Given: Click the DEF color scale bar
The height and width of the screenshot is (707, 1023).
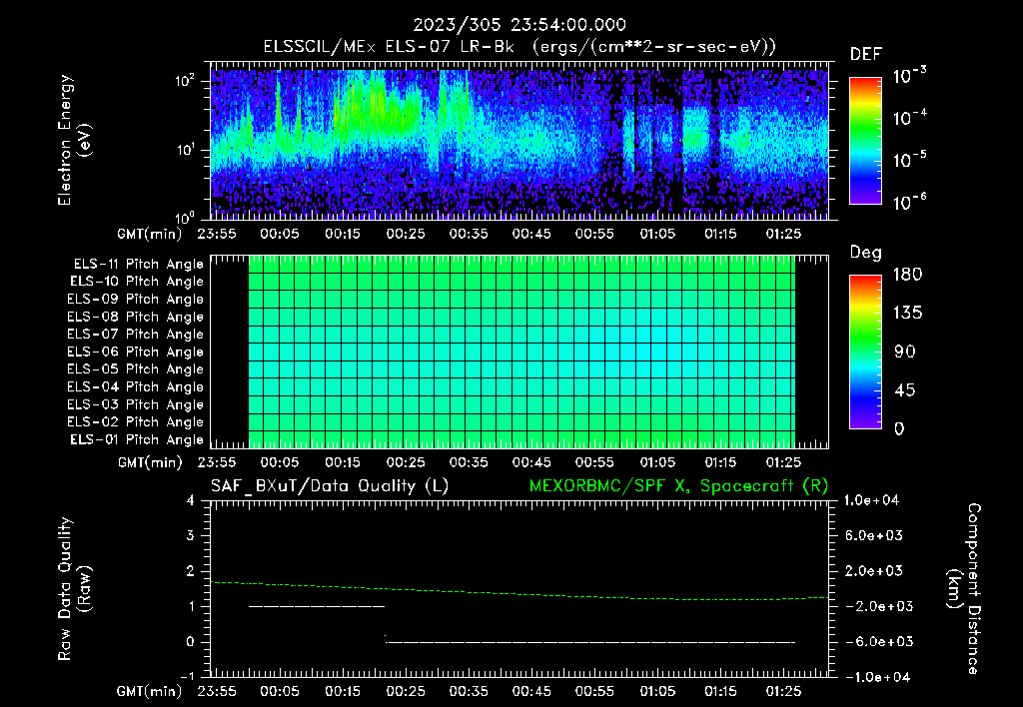Looking at the screenshot, I should click(865, 141).
